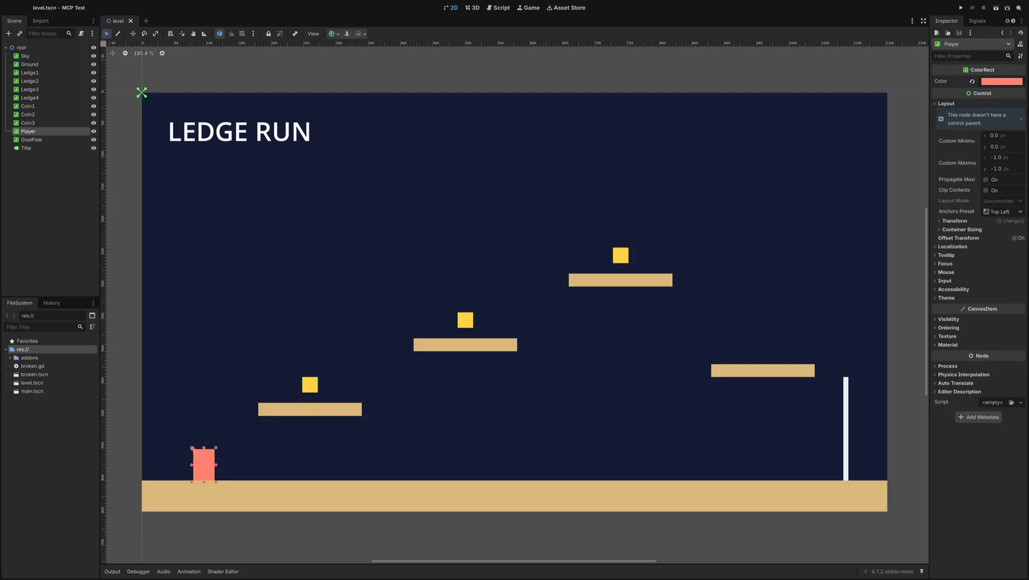Screen dimensions: 1029x580
Task: Toggle distraction-free mode expand icon
Action: pos(924,21)
